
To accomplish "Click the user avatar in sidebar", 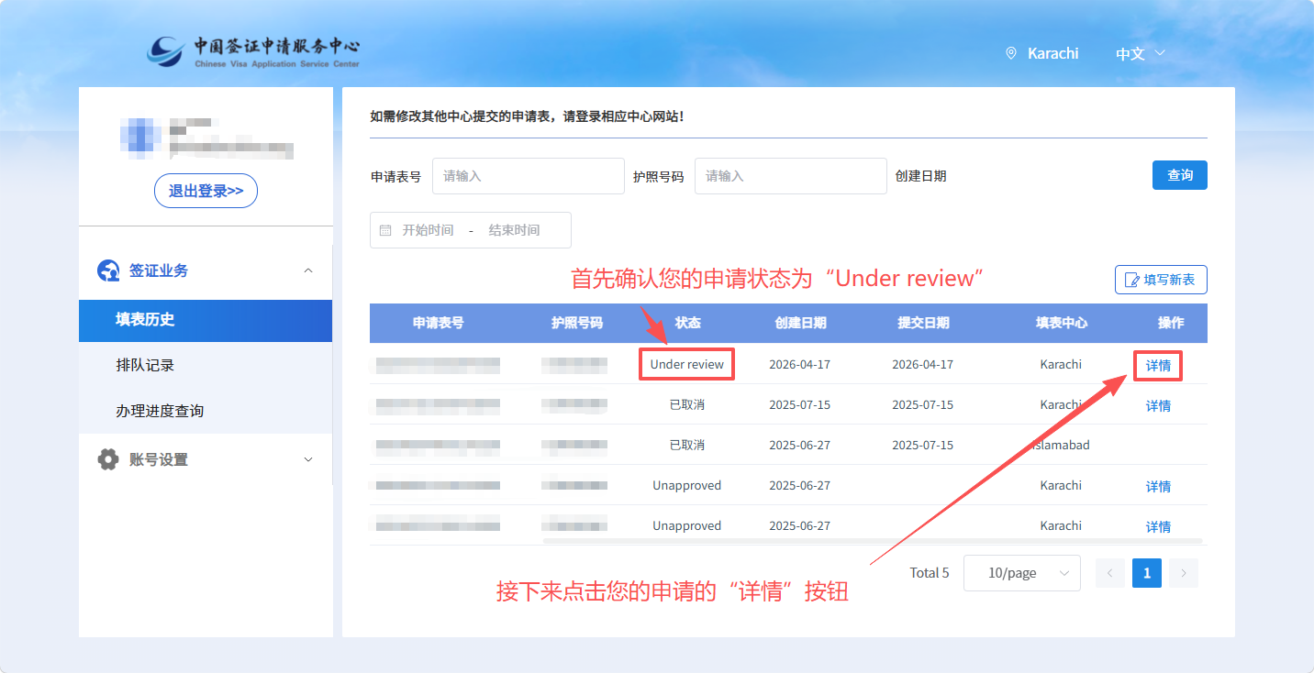I will click(139, 135).
